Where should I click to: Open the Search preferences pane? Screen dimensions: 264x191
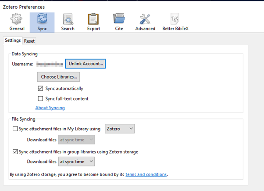(68, 22)
